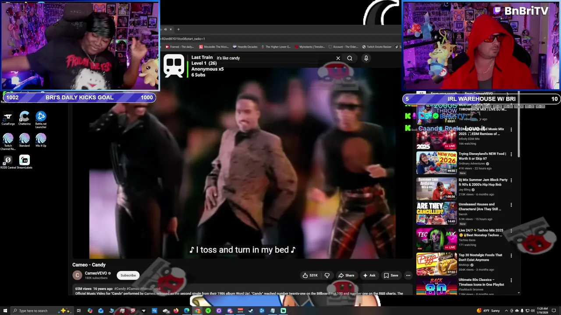
Task: Open more actions menu beside Save
Action: point(408,275)
